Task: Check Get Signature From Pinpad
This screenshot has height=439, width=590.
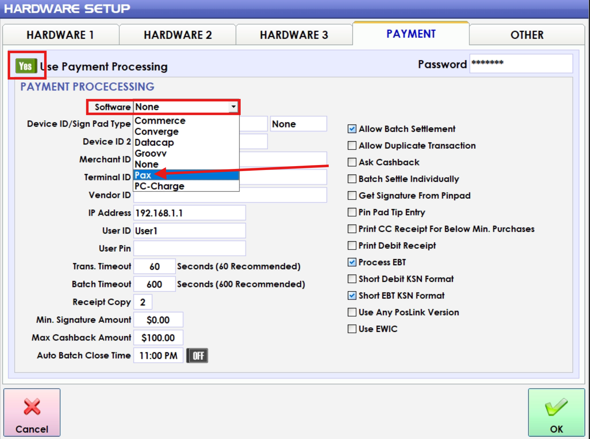Action: [352, 196]
